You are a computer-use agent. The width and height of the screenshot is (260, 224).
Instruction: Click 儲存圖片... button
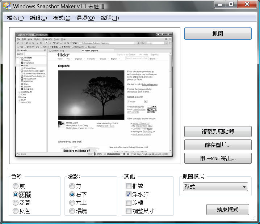(x=218, y=145)
